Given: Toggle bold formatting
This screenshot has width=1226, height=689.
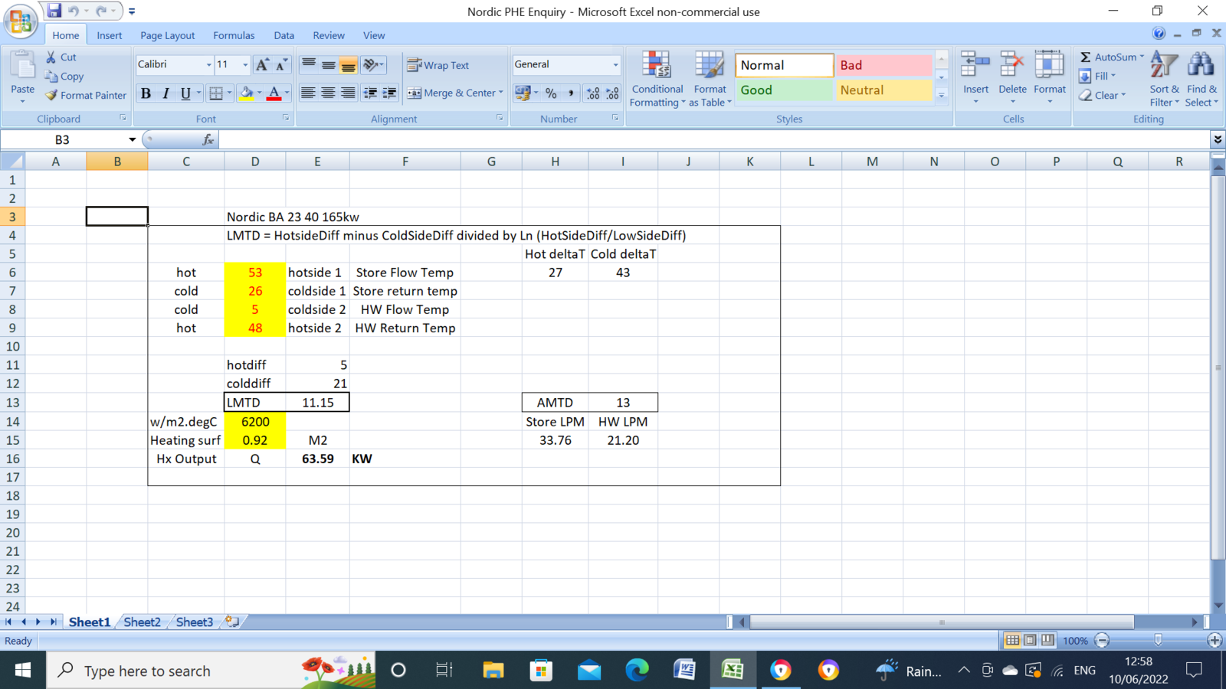Looking at the screenshot, I should (146, 93).
